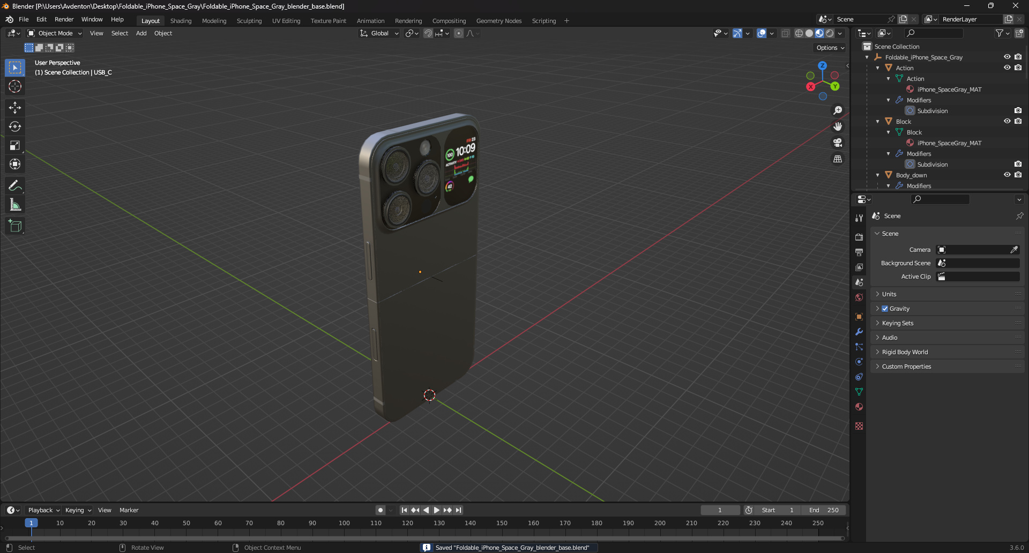Jump to the timeline end frame
The height and width of the screenshot is (553, 1029).
458,510
